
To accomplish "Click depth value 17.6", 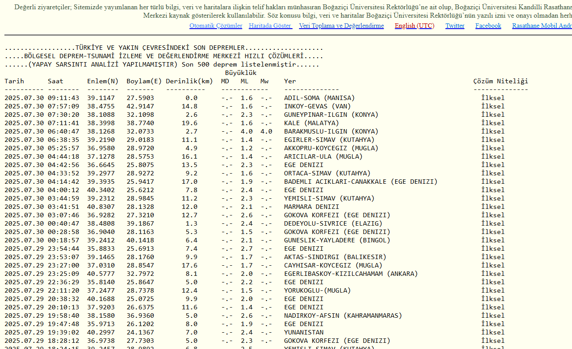I will pyautogui.click(x=190, y=265).
